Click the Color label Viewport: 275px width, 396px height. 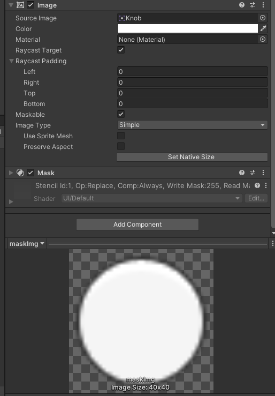(24, 29)
